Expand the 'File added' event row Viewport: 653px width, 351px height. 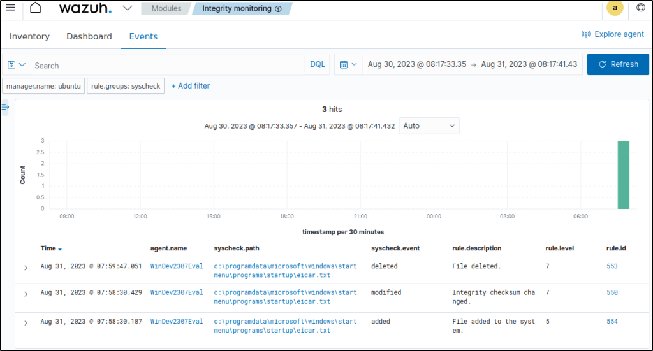coord(26,323)
